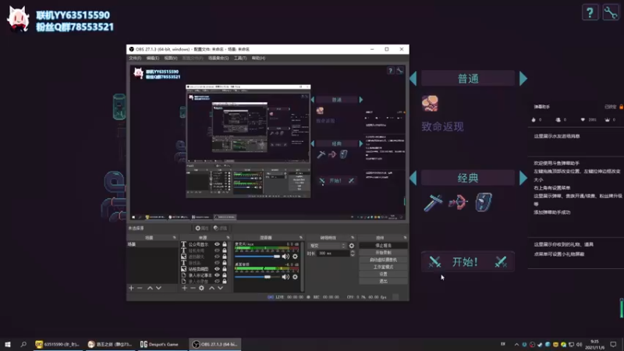Click the 300 ms duration input field

[x=333, y=253]
